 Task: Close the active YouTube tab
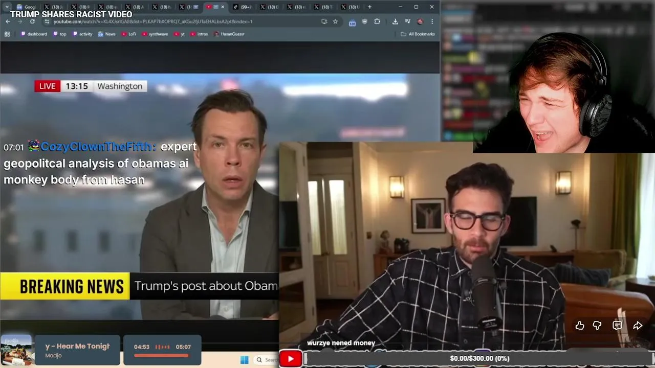pos(223,7)
